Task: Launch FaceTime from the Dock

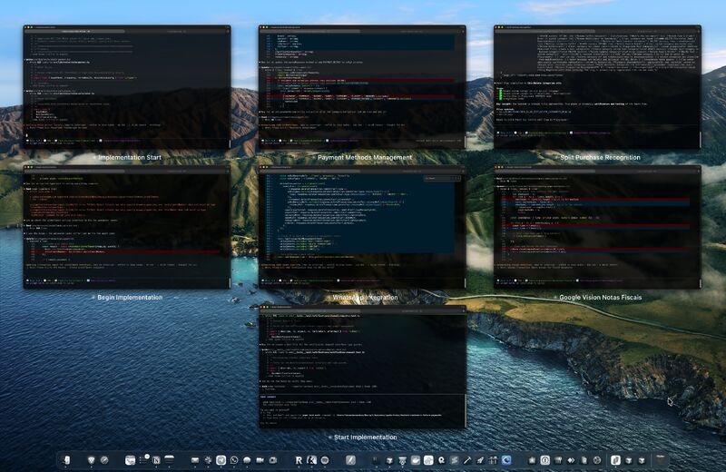Action: [260, 460]
